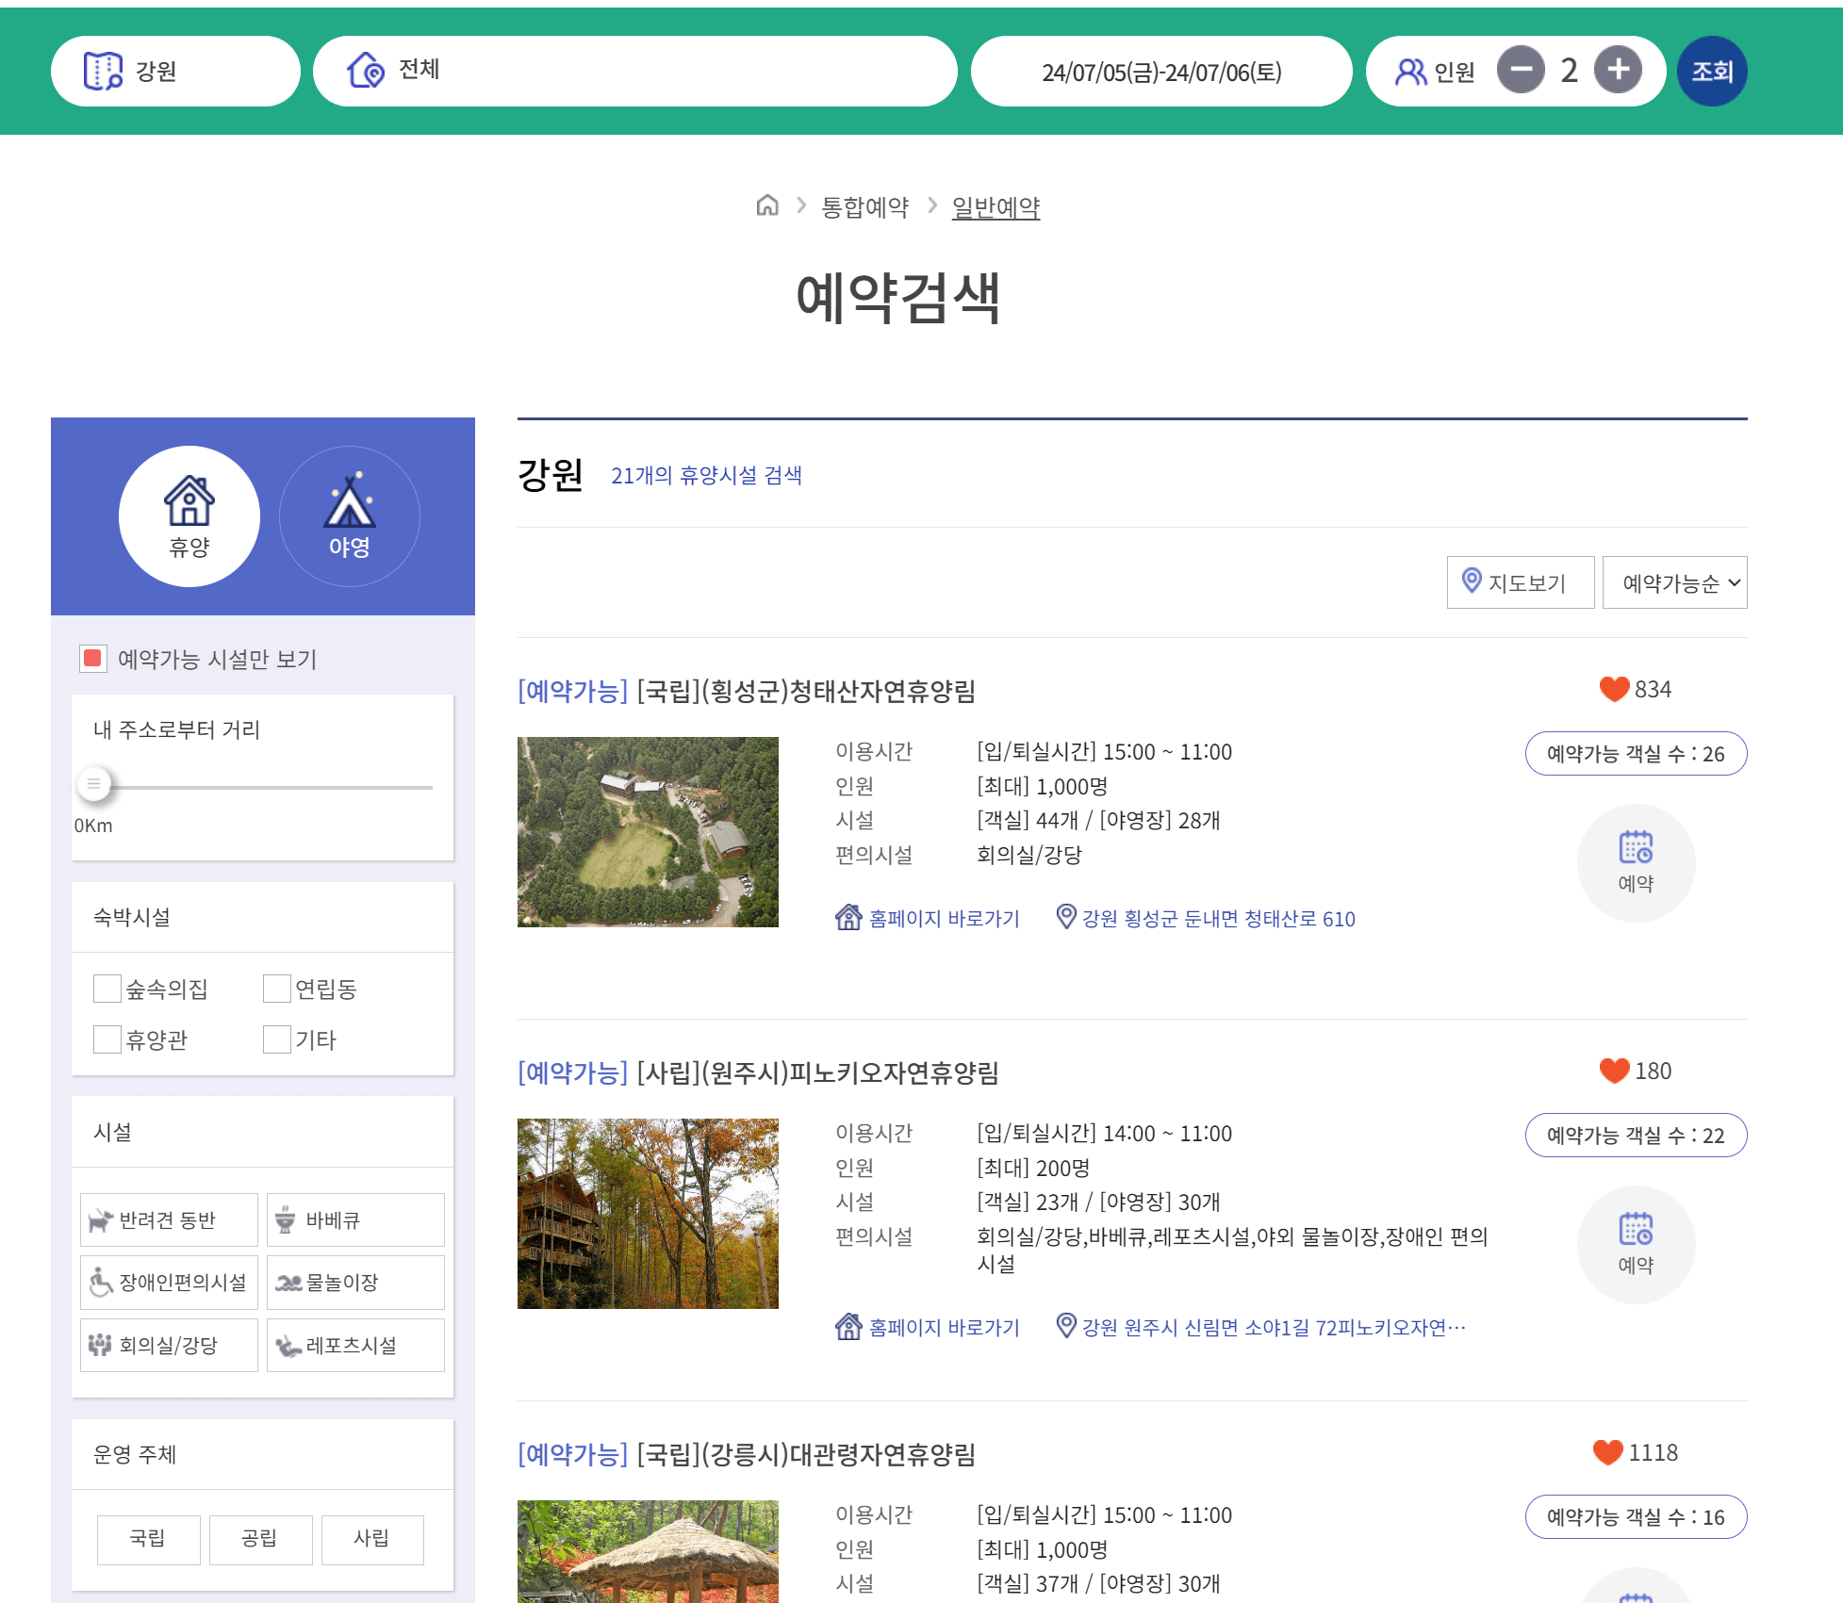Check the 숲속의집 lodging option
The image size is (1843, 1603).
(107, 989)
